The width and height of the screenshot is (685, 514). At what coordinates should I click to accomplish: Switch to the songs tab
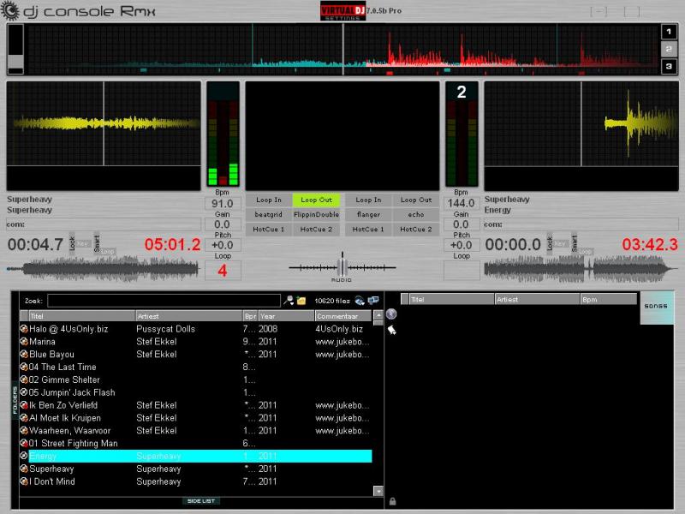point(656,306)
